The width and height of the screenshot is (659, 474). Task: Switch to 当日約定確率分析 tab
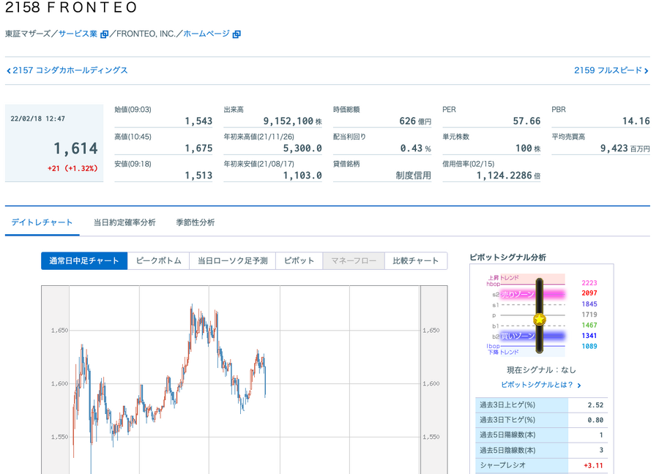pos(124,222)
